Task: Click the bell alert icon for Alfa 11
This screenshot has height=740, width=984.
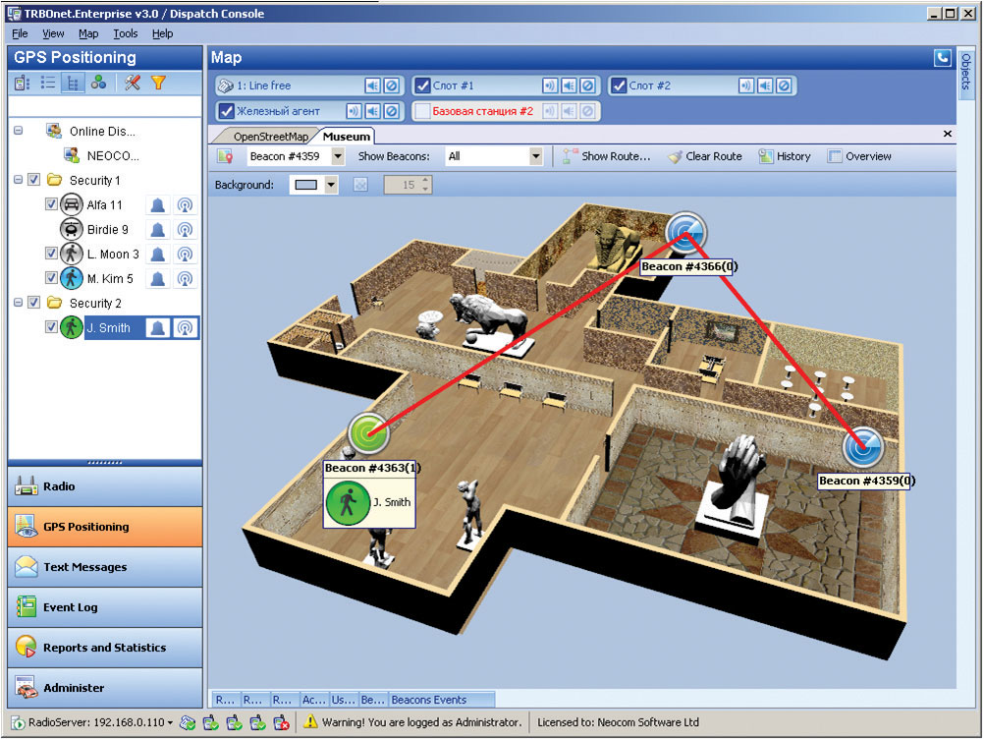Action: [157, 205]
